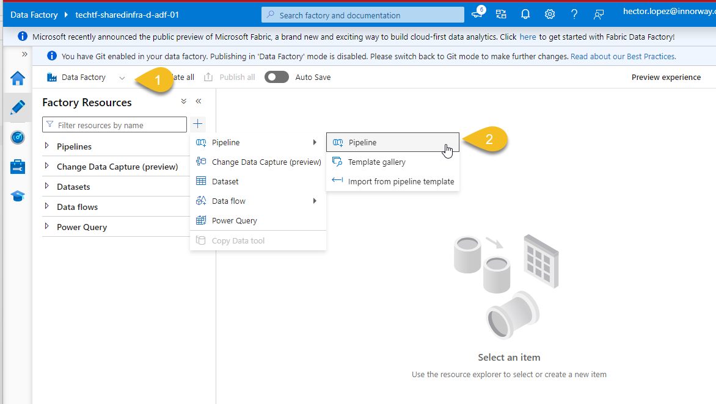Select Power Query in the add menu

[x=258, y=221]
